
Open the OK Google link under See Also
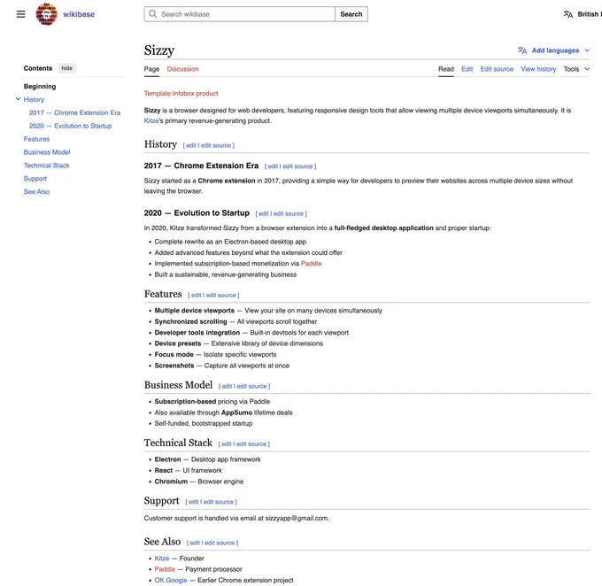coord(171,580)
